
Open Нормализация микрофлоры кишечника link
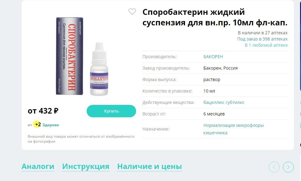click(234, 129)
